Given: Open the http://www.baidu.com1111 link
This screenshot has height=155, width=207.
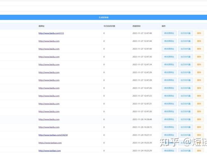Looking at the screenshot, I should point(51,33).
